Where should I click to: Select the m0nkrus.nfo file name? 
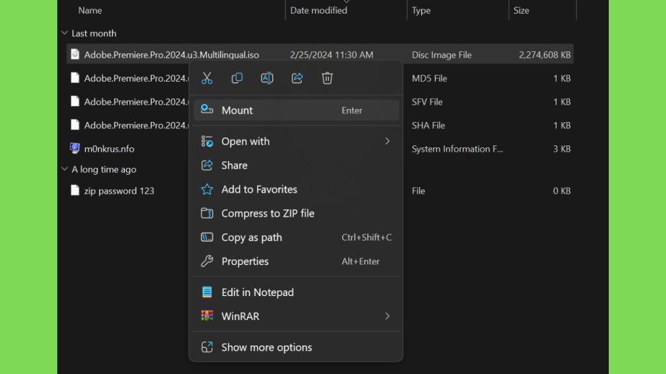coord(109,149)
